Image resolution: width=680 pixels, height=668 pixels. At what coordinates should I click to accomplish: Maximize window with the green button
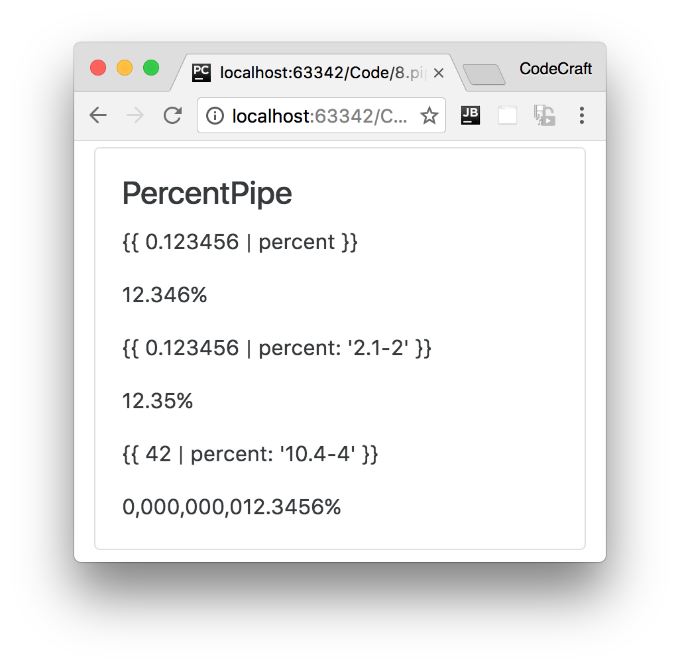click(151, 68)
